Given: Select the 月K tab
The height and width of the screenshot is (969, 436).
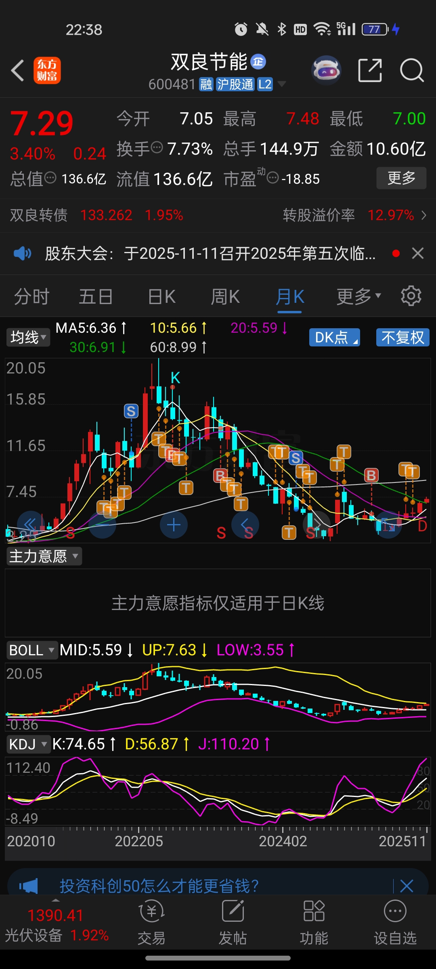Looking at the screenshot, I should pyautogui.click(x=290, y=296).
